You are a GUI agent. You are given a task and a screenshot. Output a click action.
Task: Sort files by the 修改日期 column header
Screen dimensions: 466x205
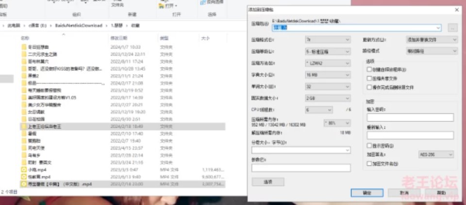pyautogui.click(x=119, y=38)
